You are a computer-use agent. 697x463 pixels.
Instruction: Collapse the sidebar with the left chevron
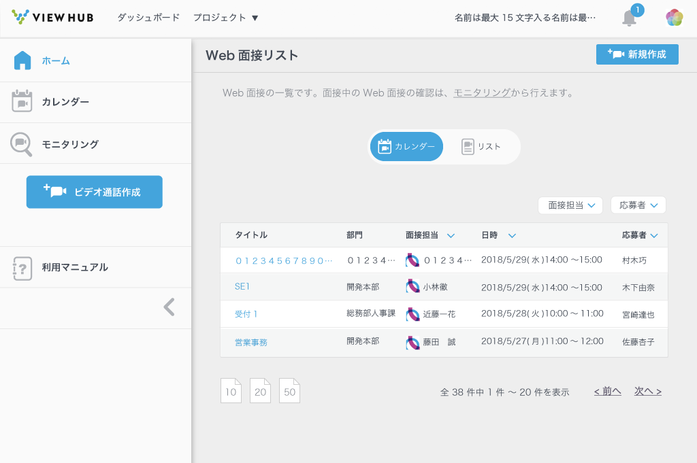[169, 307]
